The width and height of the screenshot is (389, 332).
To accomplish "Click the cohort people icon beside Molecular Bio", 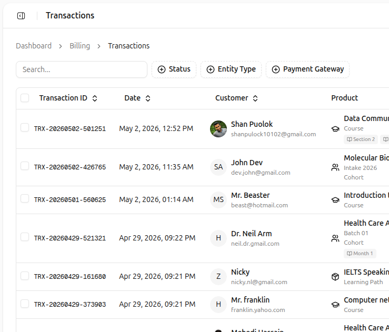I will (x=335, y=167).
